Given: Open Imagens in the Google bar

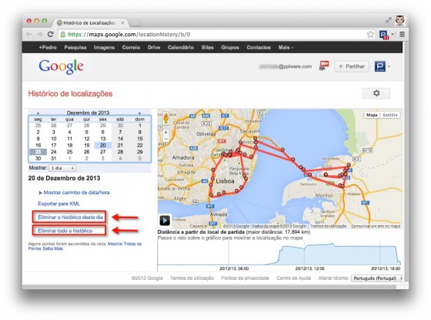Looking at the screenshot, I should click(x=104, y=47).
